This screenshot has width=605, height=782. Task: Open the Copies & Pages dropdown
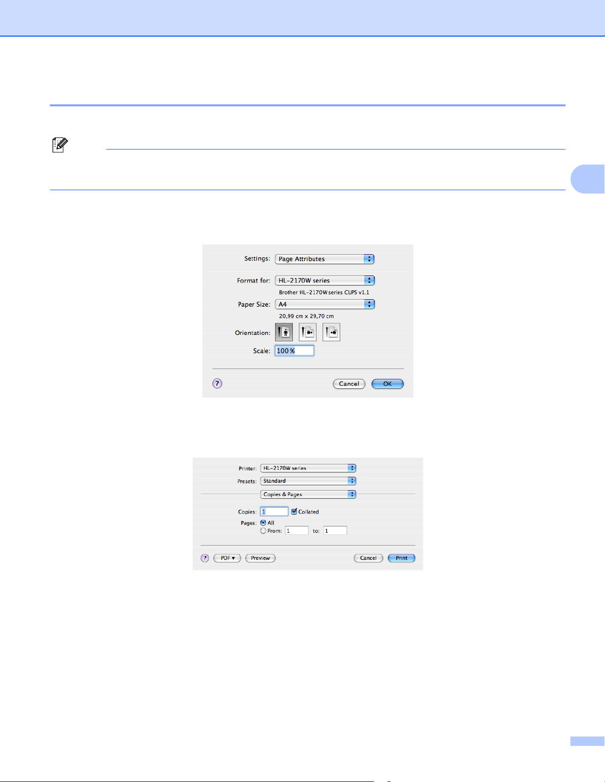tap(308, 494)
